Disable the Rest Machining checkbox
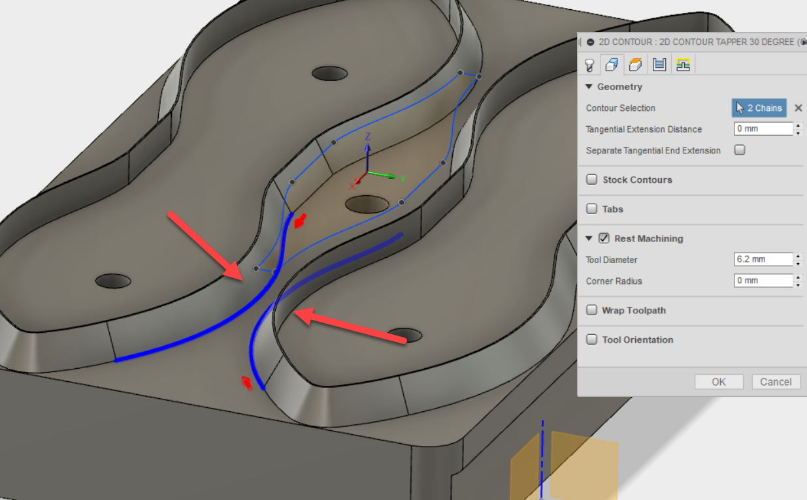 pos(603,238)
